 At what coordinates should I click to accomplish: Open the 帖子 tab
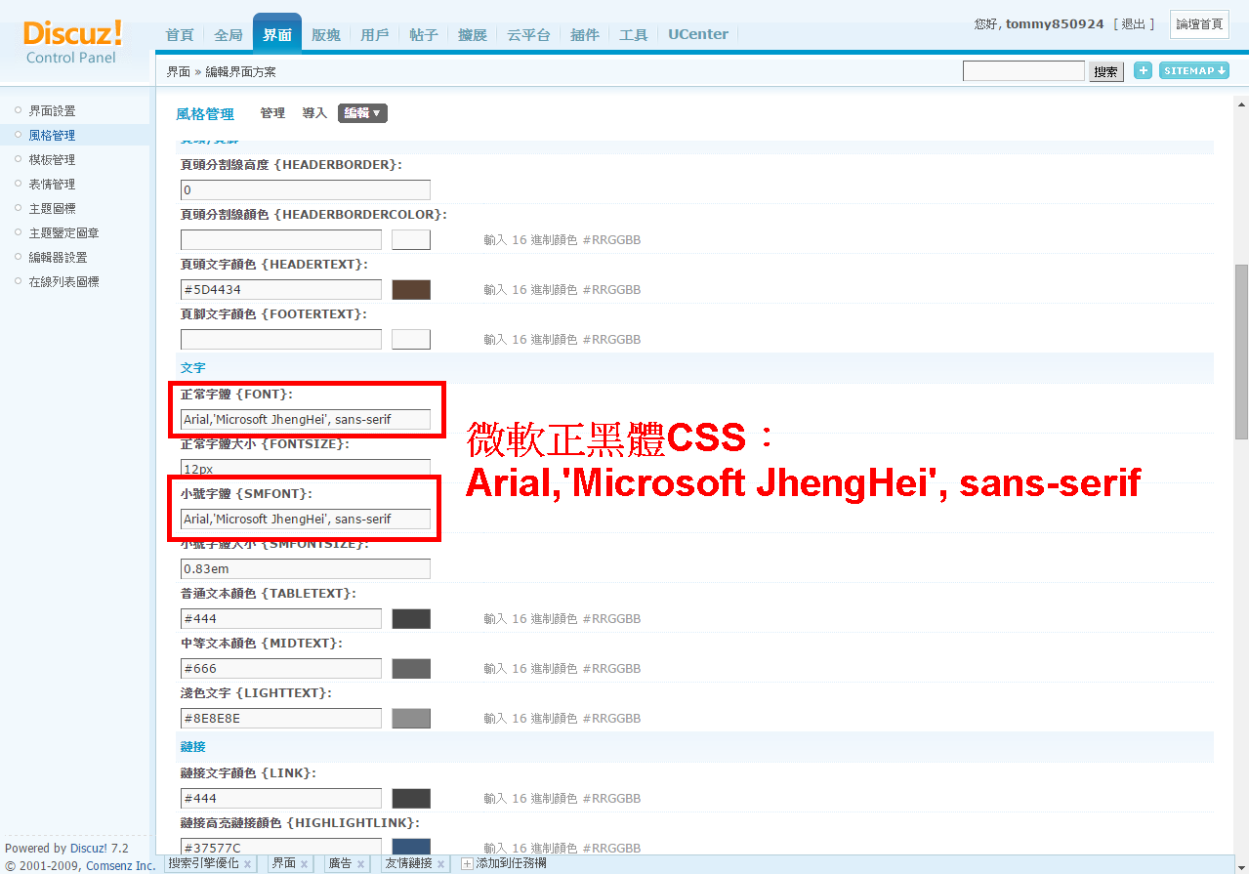click(x=424, y=34)
